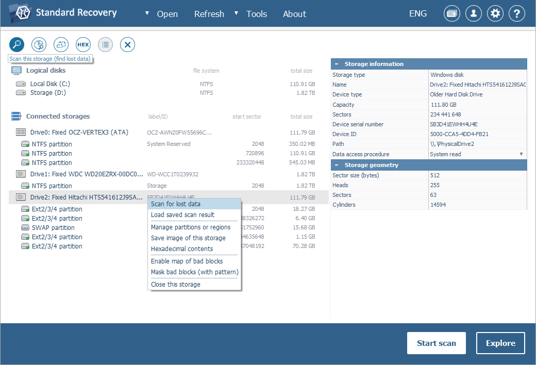Select Local Disk (C:) in logical disks

coord(49,84)
